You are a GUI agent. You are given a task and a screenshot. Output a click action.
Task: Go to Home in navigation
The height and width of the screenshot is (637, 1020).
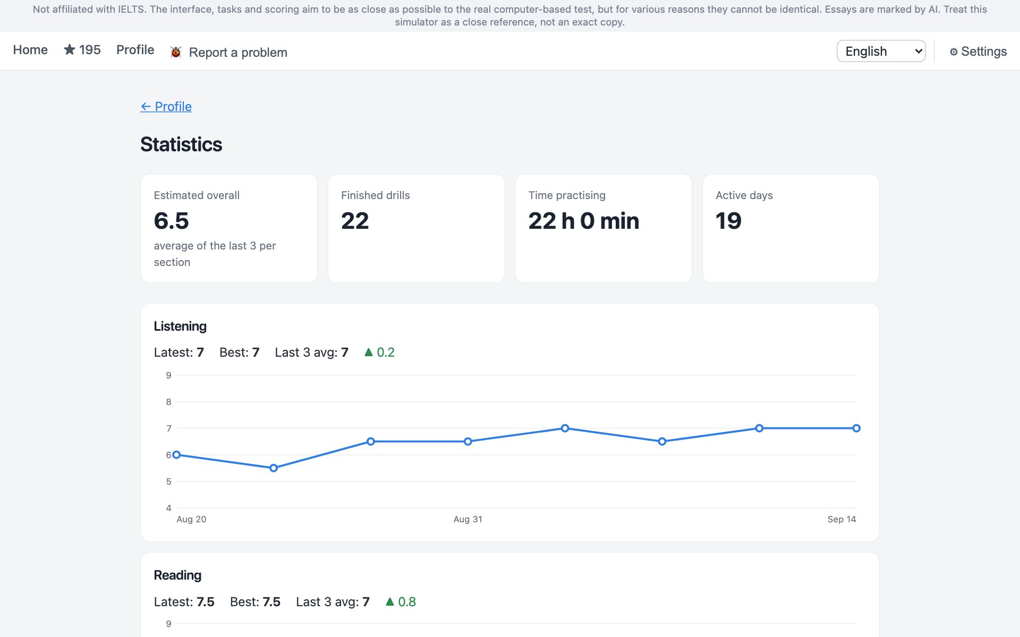tap(30, 49)
